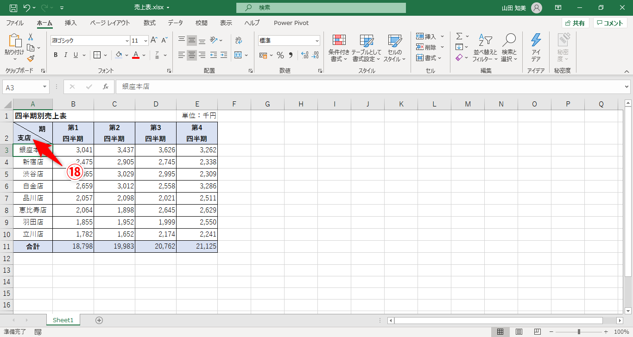The height and width of the screenshot is (337, 633).
Task: Click the user account avatar icon
Action: click(536, 7)
